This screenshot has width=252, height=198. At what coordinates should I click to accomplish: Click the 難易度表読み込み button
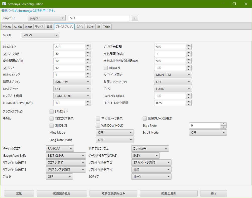(113, 193)
